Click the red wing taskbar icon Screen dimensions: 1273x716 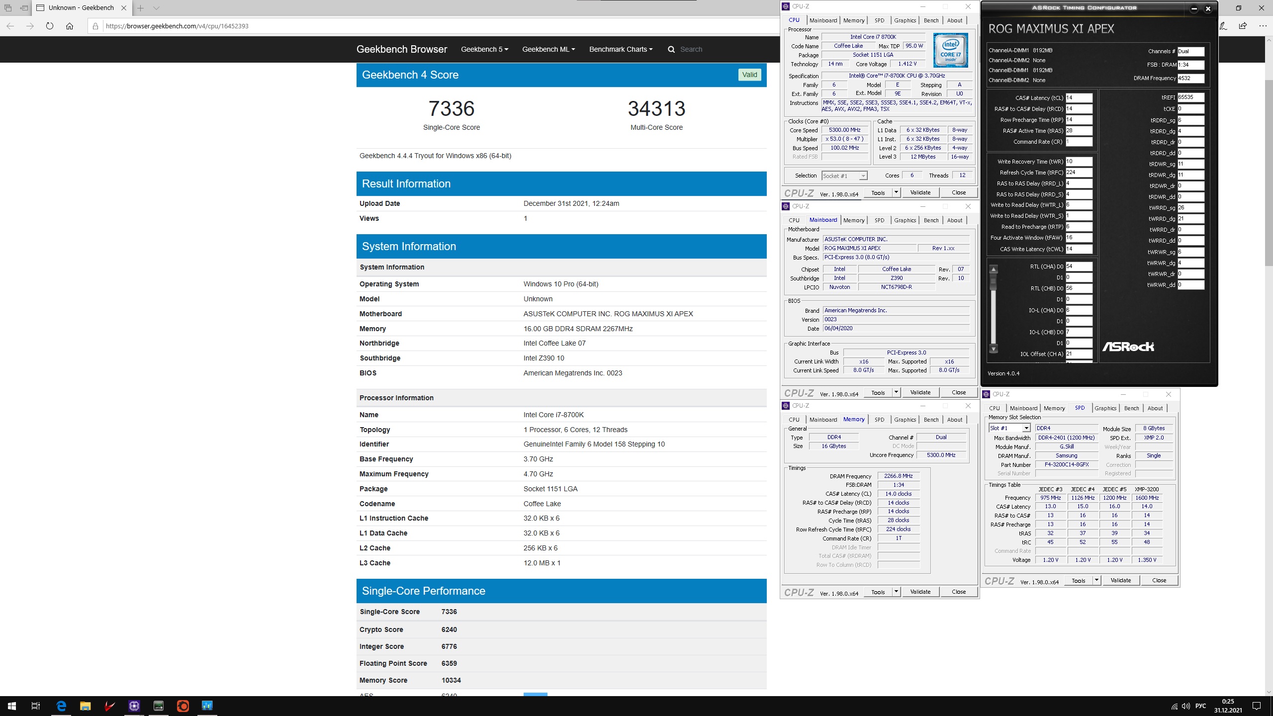[110, 706]
